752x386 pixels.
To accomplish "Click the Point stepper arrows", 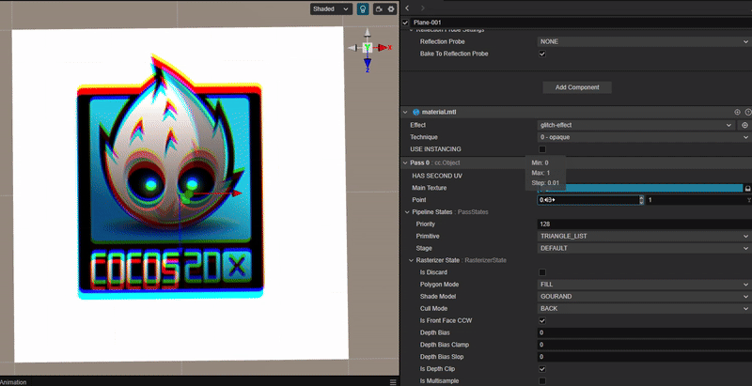I will (x=641, y=200).
